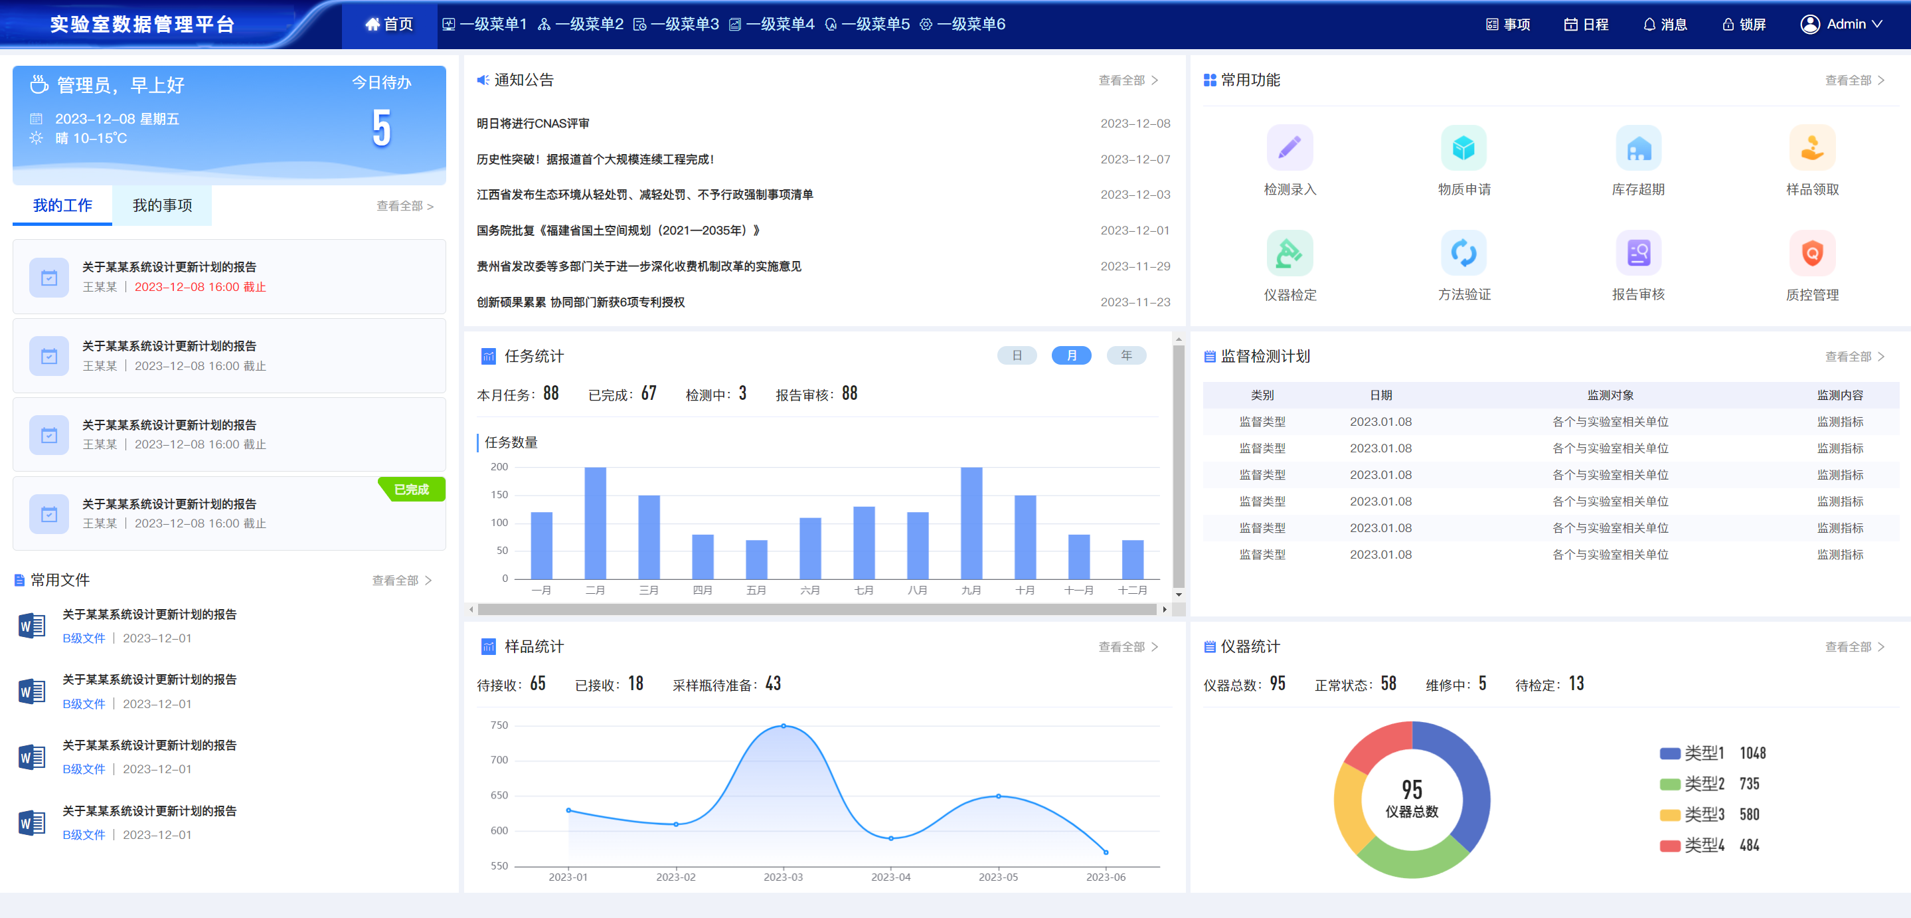Expand 查看全部 in 常用功能 panel
Image resolution: width=1911 pixels, height=918 pixels.
tap(1855, 80)
